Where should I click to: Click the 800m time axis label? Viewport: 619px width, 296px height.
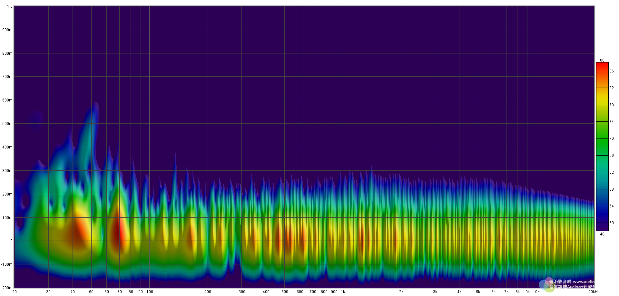coord(7,53)
